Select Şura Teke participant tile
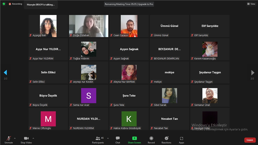This screenshot has height=145, width=258. pos(129,96)
